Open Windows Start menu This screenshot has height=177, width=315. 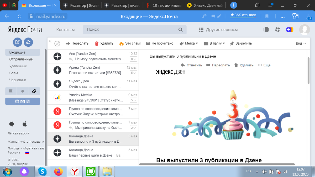pos(7,172)
